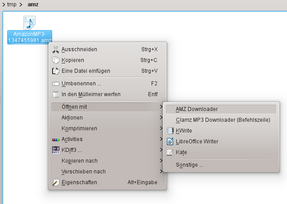Click the amz breadcrumb folder
This screenshot has width=287, height=204.
(33, 4)
